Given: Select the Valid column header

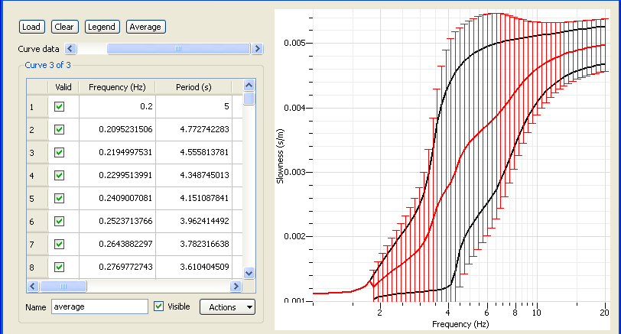Looking at the screenshot, I should (x=63, y=87).
